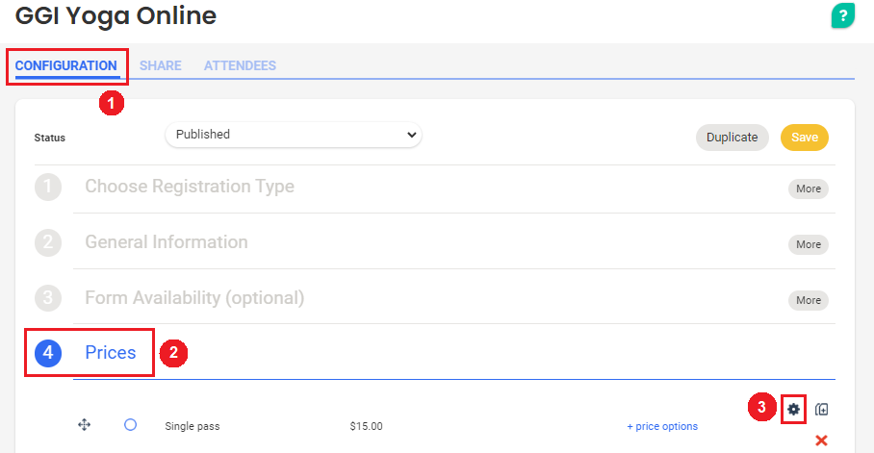
Task: Open the Published status dropdown
Action: 293,135
